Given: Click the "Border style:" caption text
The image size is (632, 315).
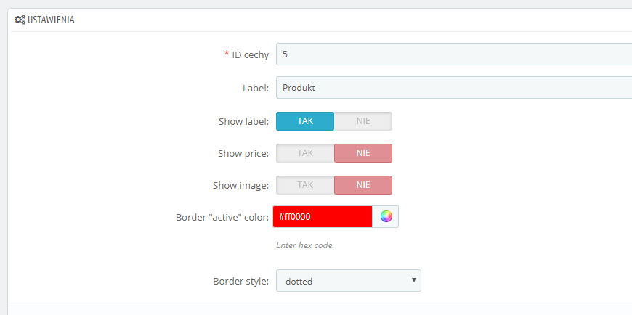Looking at the screenshot, I should tap(240, 281).
